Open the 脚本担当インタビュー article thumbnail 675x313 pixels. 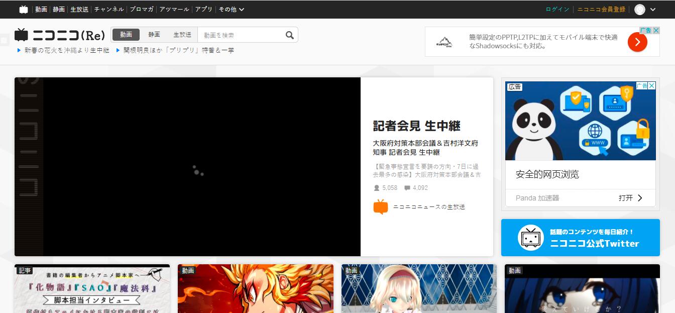point(92,289)
